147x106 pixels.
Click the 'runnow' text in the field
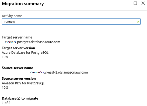pos(10,22)
